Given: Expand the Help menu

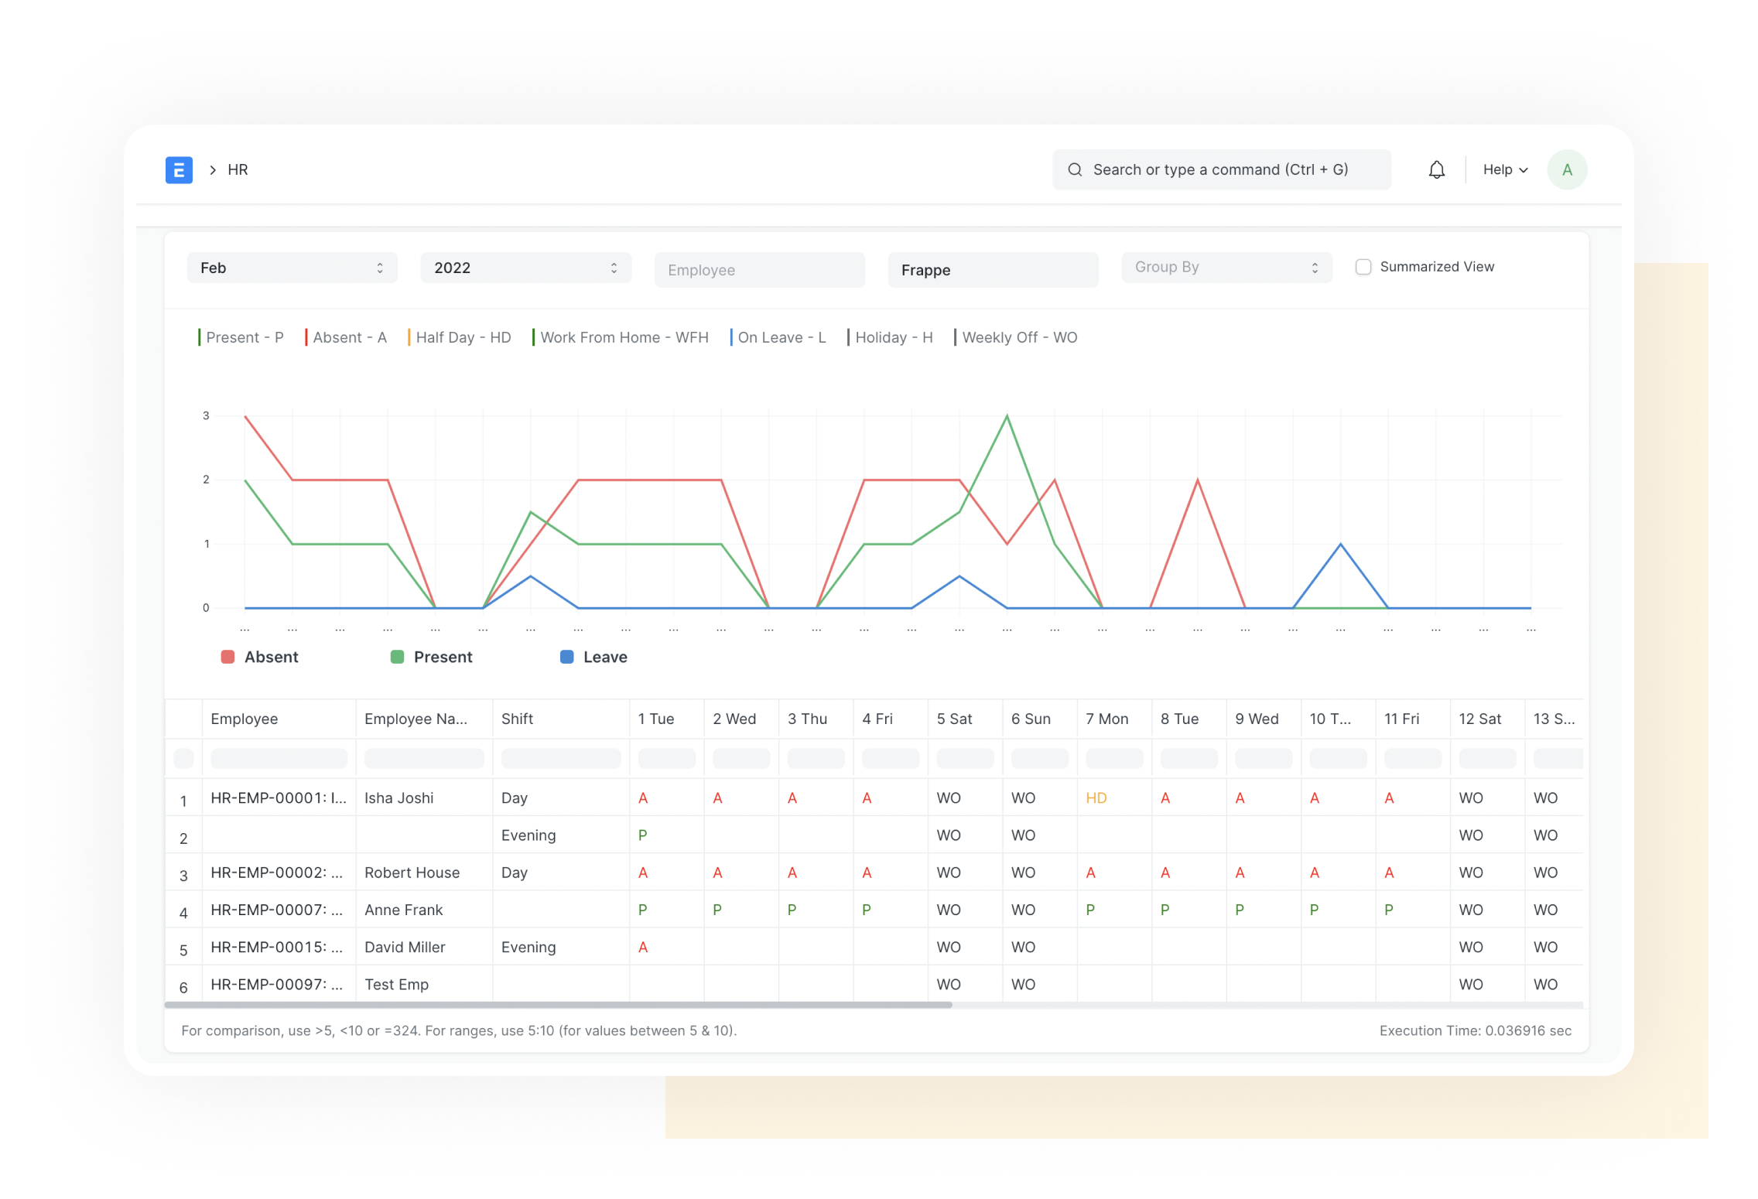Looking at the screenshot, I should click(x=1503, y=169).
